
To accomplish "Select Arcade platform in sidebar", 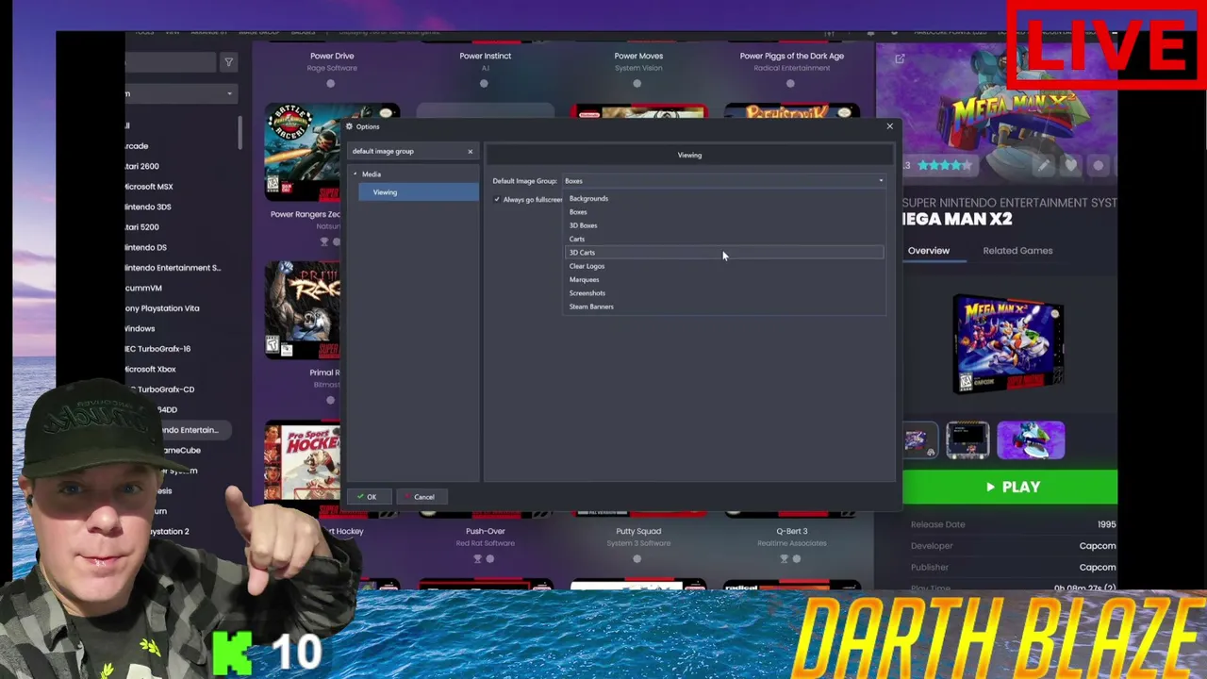I will coord(137,146).
